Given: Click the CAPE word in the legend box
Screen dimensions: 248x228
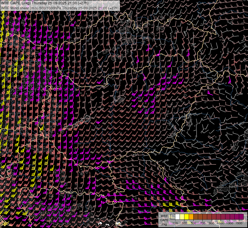Looking at the screenshot, I should point(164,220).
